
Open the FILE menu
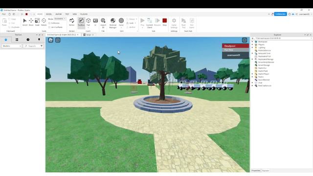4,14
